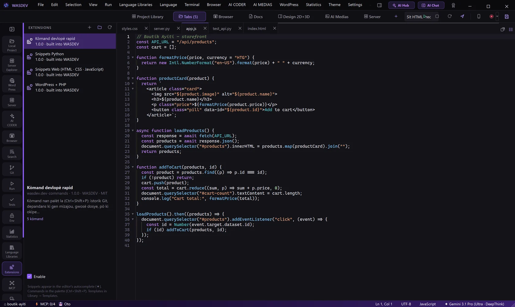The width and height of the screenshot is (515, 307).
Task: Click the paper plane deploy icon
Action: point(462,16)
